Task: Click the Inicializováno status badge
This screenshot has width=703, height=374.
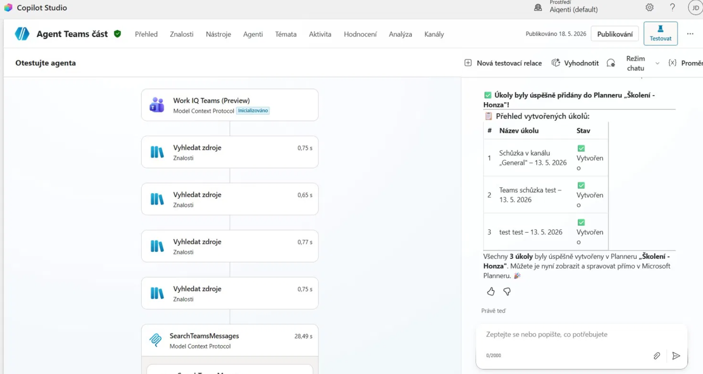Action: (x=253, y=111)
